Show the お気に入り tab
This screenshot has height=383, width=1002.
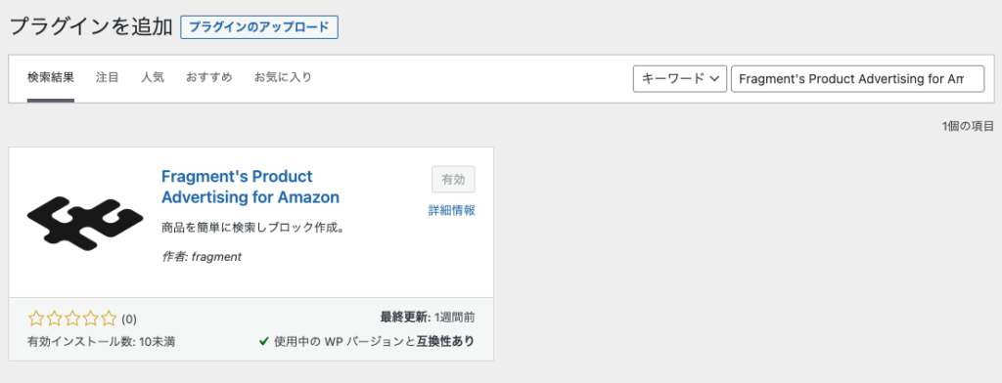(283, 78)
